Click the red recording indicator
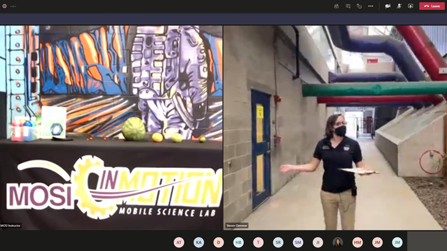This screenshot has width=447, height=251. coord(4,6)
